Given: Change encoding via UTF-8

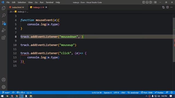Looking at the screenshot, I should click(116, 93).
